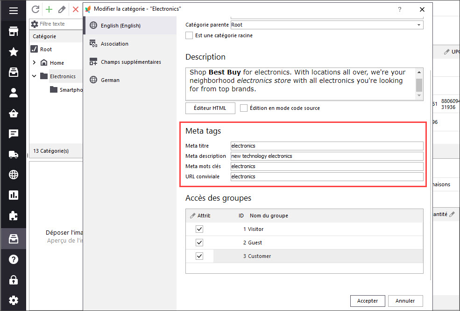Click in the Meta mots clés field
This screenshot has height=311, width=460.
pos(327,166)
